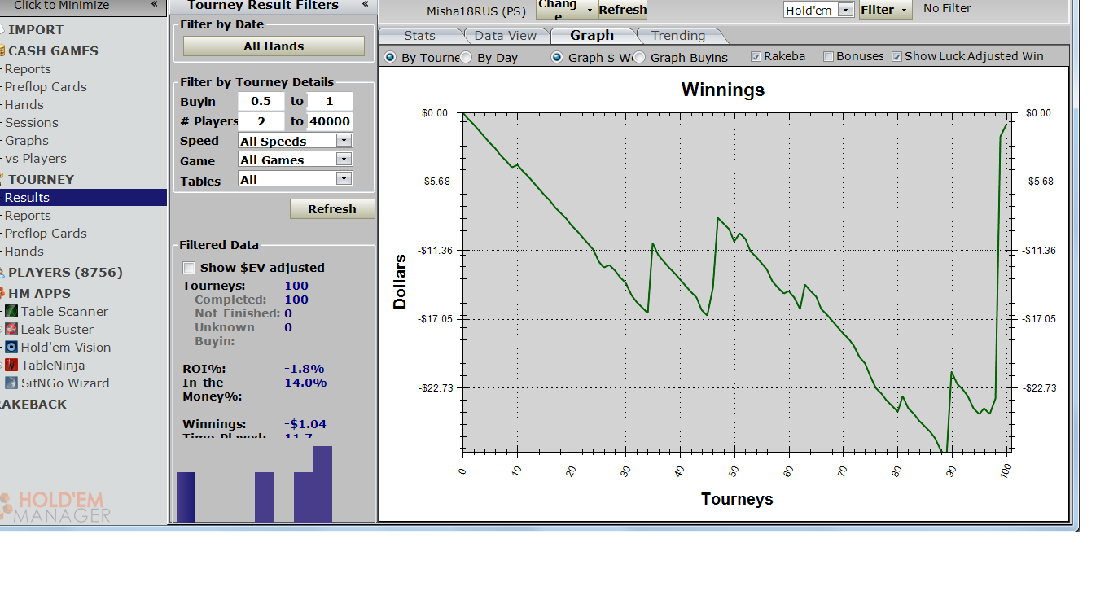Select the By Day radio button

tap(466, 58)
